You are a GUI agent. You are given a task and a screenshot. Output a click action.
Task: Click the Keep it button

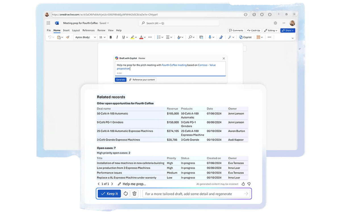pos(109,194)
